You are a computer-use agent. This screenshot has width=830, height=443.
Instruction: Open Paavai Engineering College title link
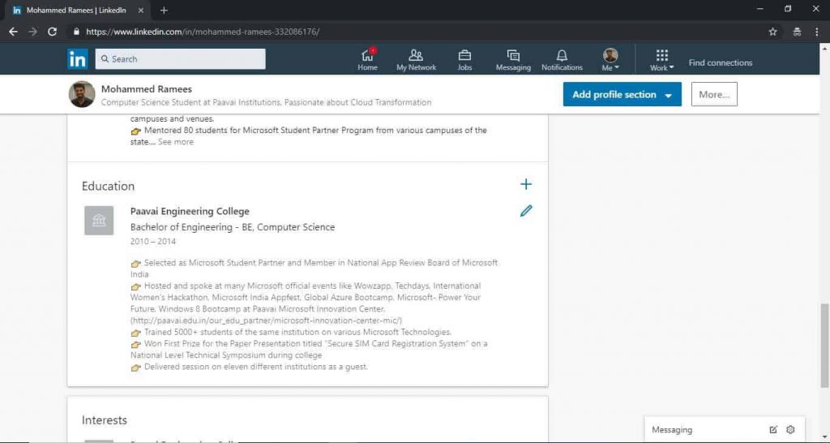coord(190,211)
